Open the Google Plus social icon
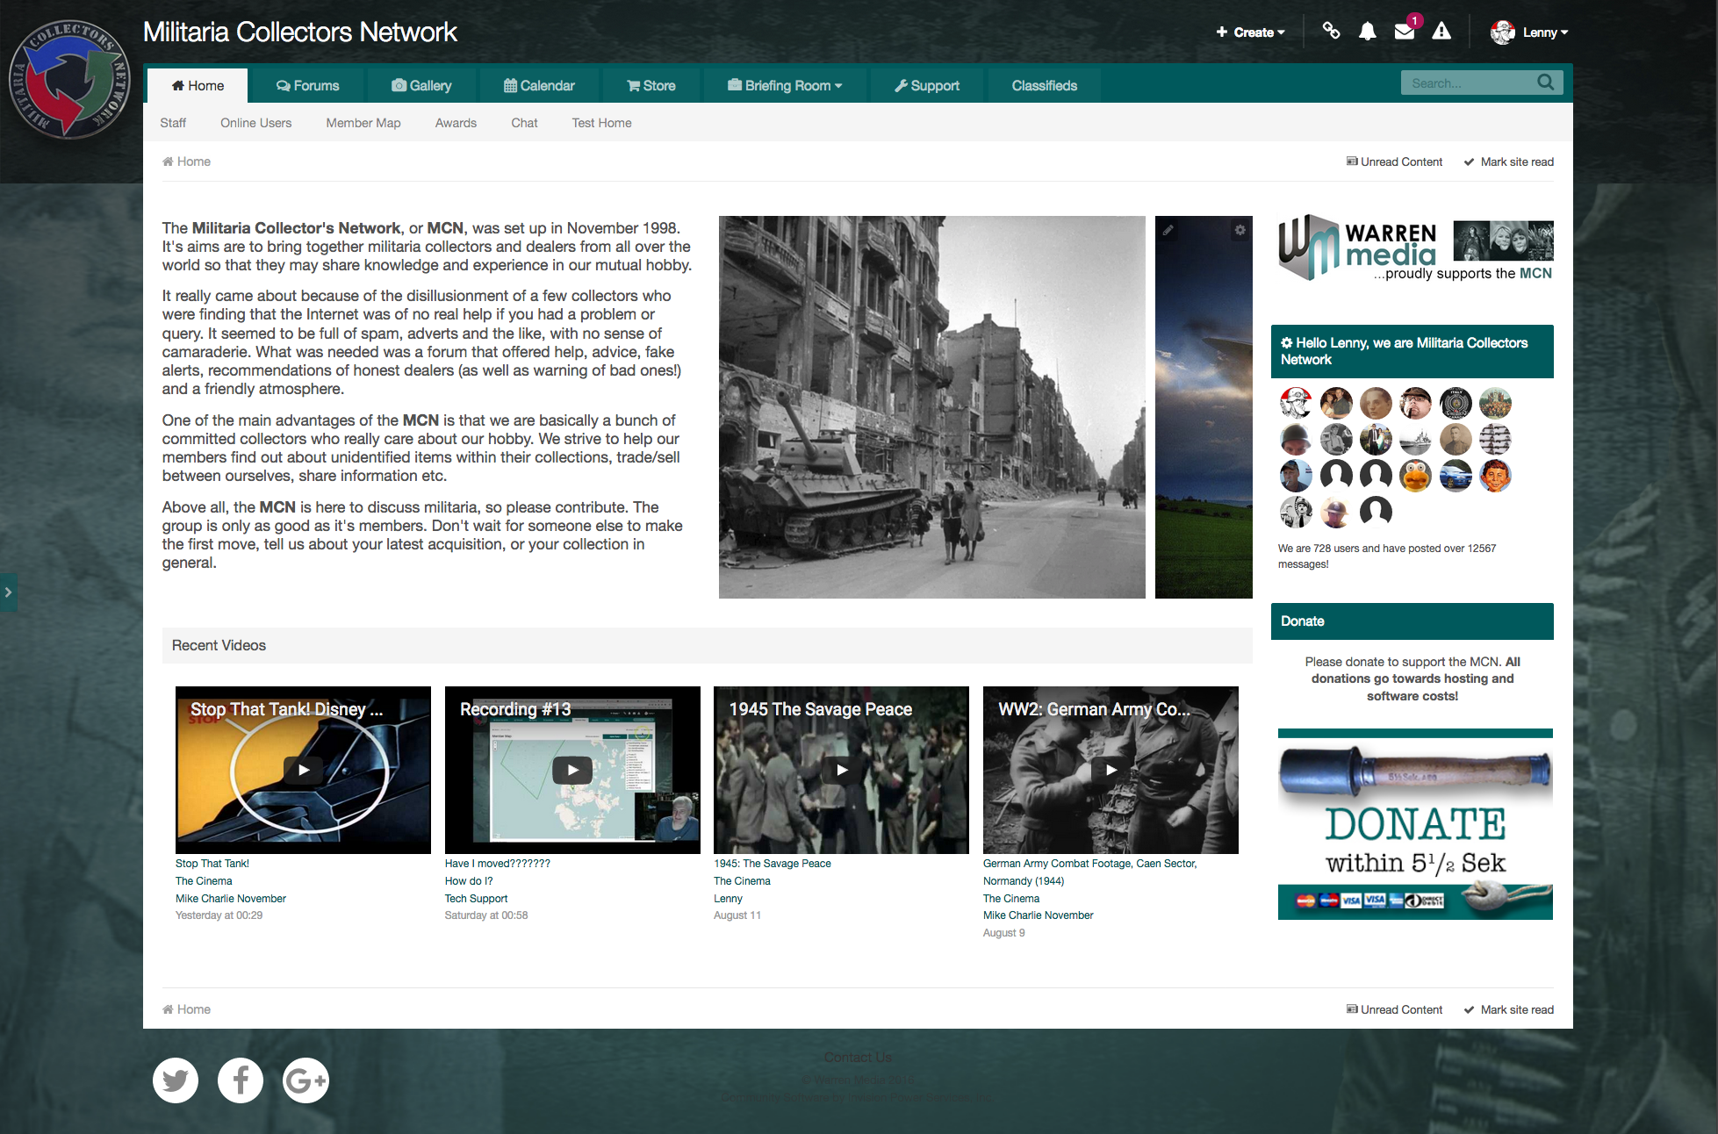Viewport: 1718px width, 1134px height. click(306, 1080)
